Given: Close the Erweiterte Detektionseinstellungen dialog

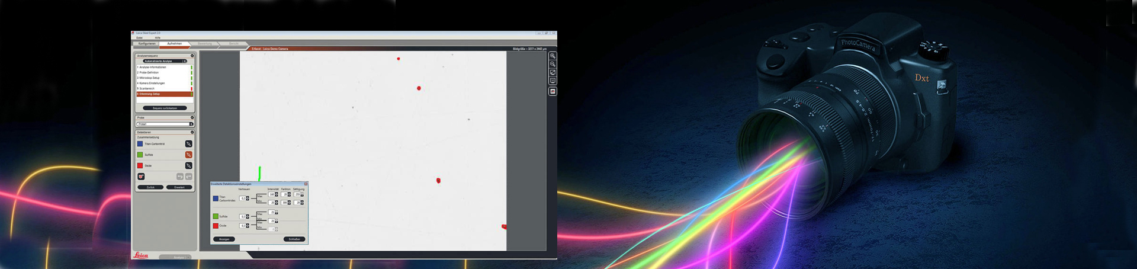Looking at the screenshot, I should pos(306,184).
